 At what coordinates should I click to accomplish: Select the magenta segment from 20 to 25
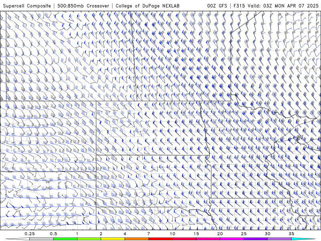coord(232,239)
